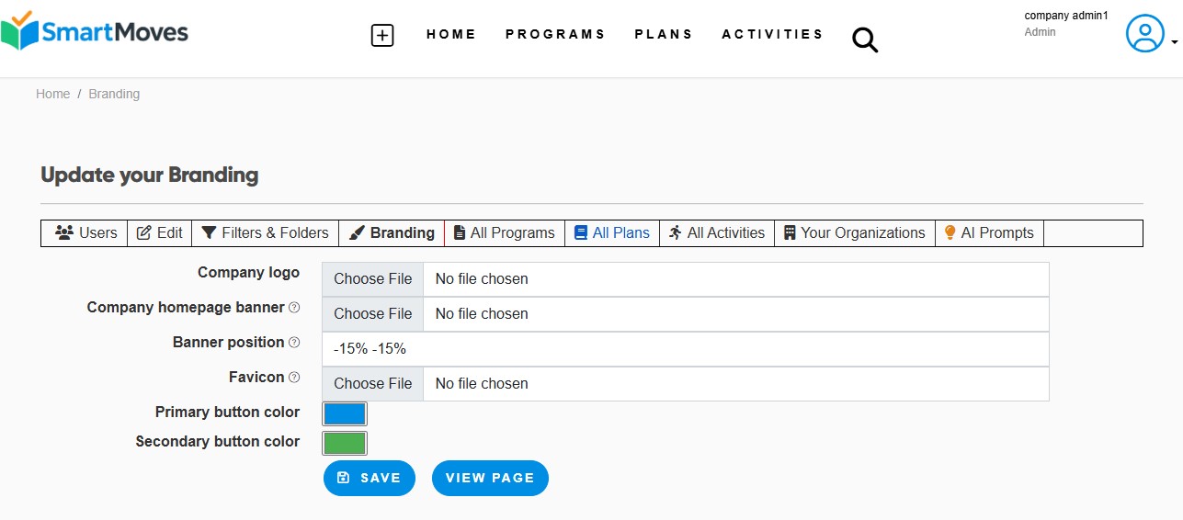Click help icon next to Banner position

click(x=294, y=343)
